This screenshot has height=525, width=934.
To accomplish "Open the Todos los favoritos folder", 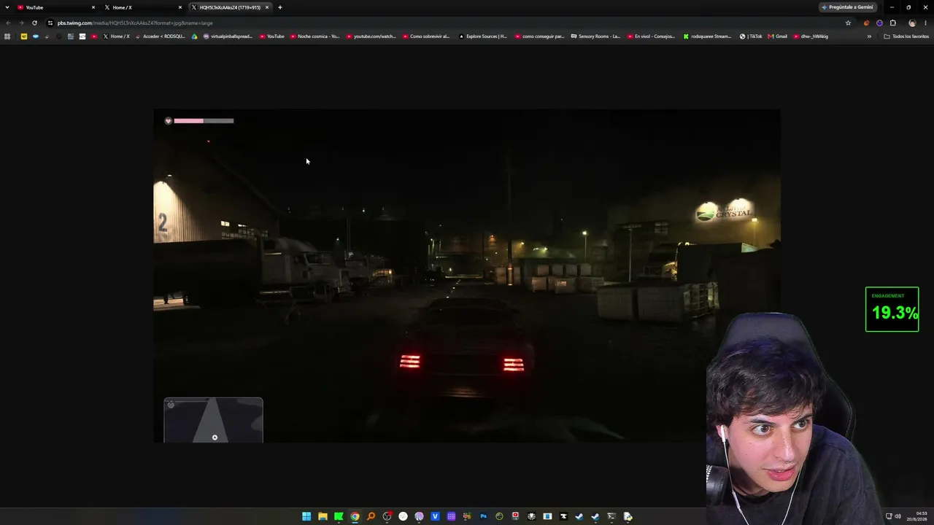I will point(906,36).
